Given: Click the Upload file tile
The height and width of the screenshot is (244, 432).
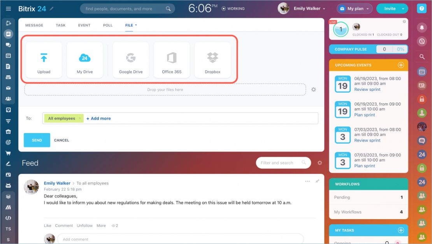Looking at the screenshot, I should (44, 60).
